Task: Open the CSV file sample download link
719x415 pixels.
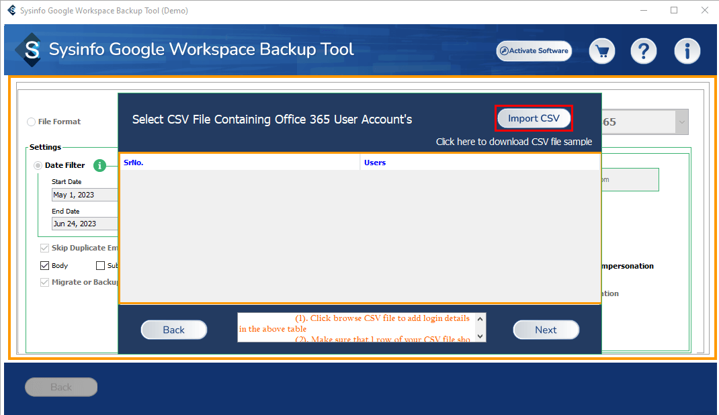Action: (x=513, y=142)
